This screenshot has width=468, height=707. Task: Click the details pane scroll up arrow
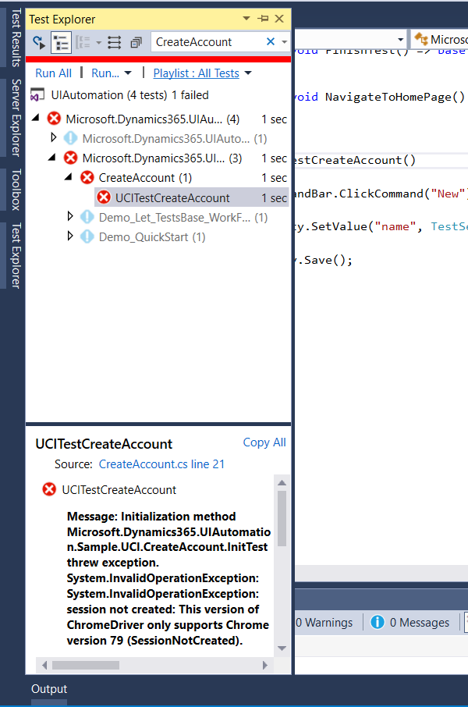(282, 482)
